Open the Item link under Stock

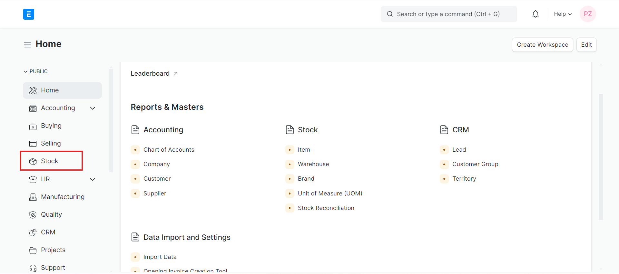point(304,150)
